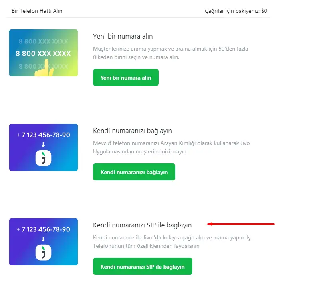Click the green "Yeni bir numara alın" button
Screen dimensions: 335x296
(126, 78)
